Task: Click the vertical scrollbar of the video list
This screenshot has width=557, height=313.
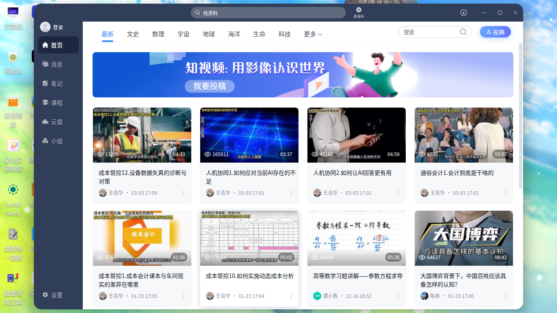Action: 520,115
